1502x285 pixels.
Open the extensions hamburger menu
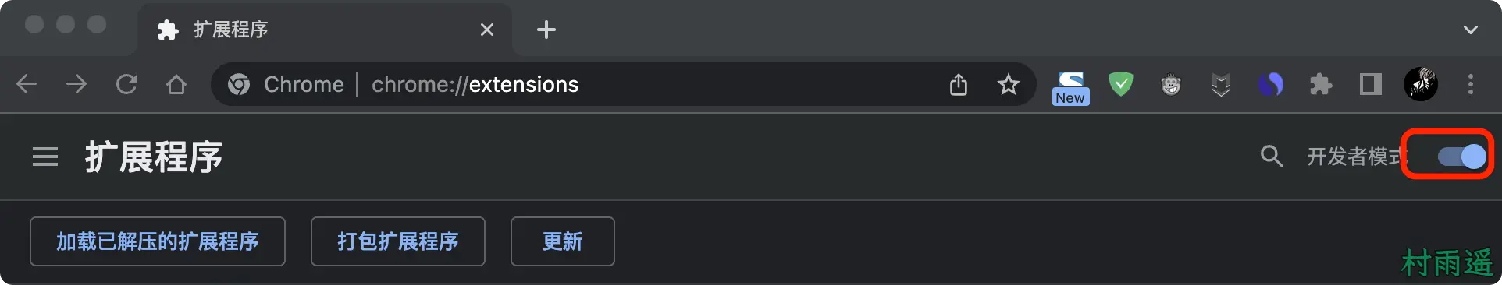coord(45,157)
